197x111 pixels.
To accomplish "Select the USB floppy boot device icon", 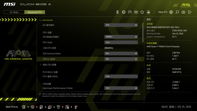I will tap(67, 107).
